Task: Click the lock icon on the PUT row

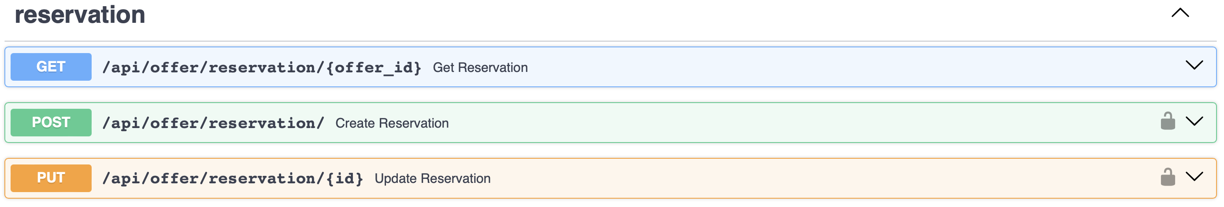Action: pyautogui.click(x=1168, y=177)
